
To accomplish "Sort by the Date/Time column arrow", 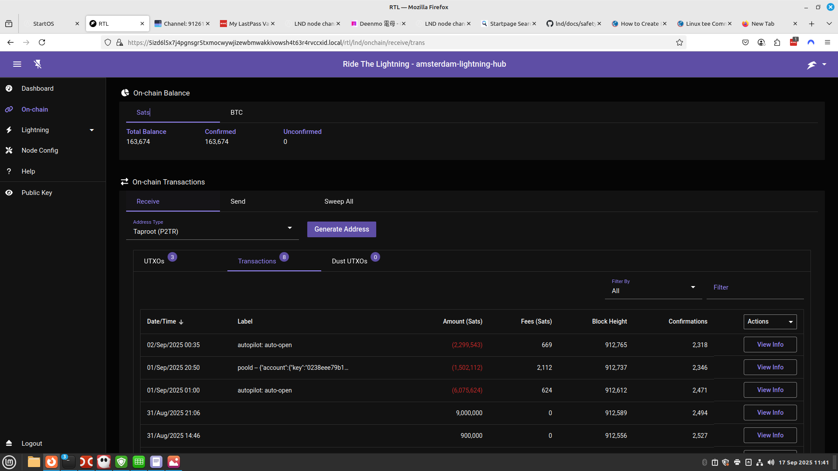I will (x=181, y=322).
